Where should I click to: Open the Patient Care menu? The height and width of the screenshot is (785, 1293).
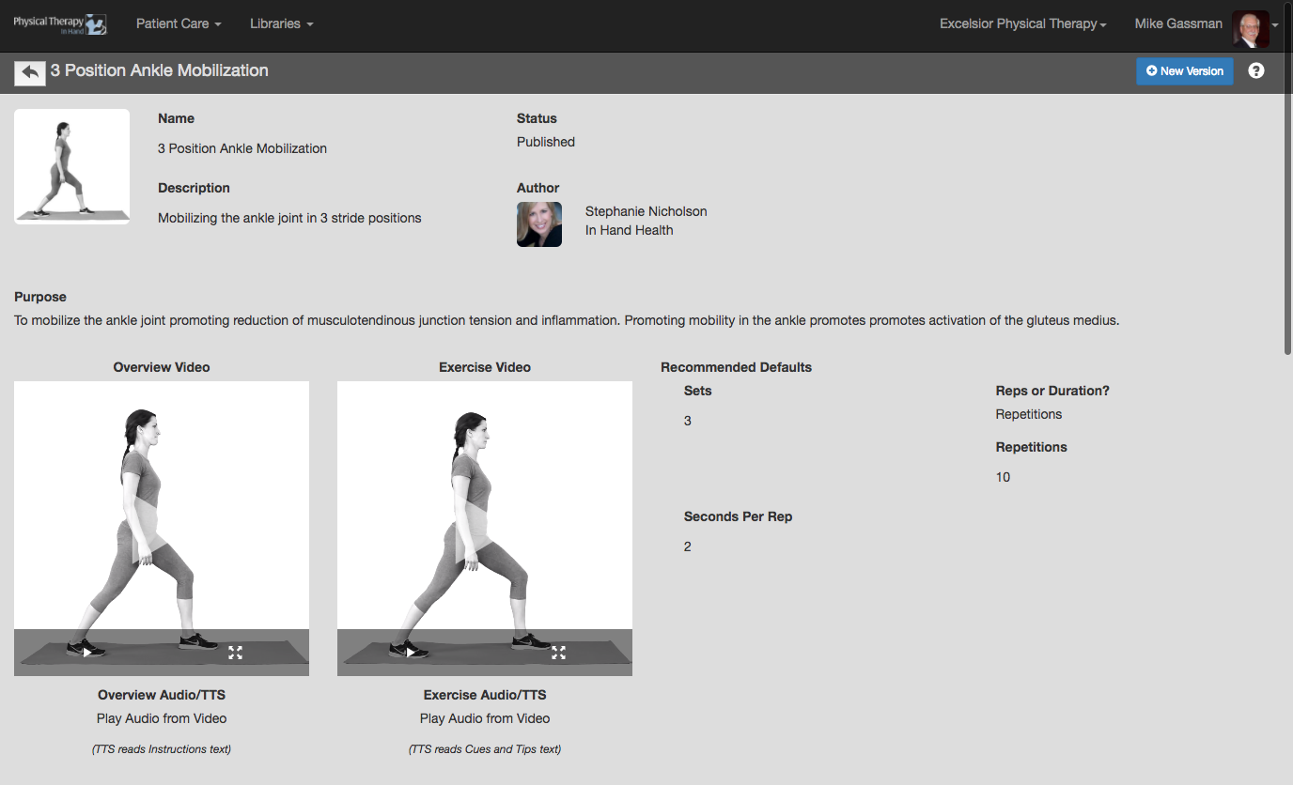coord(179,23)
